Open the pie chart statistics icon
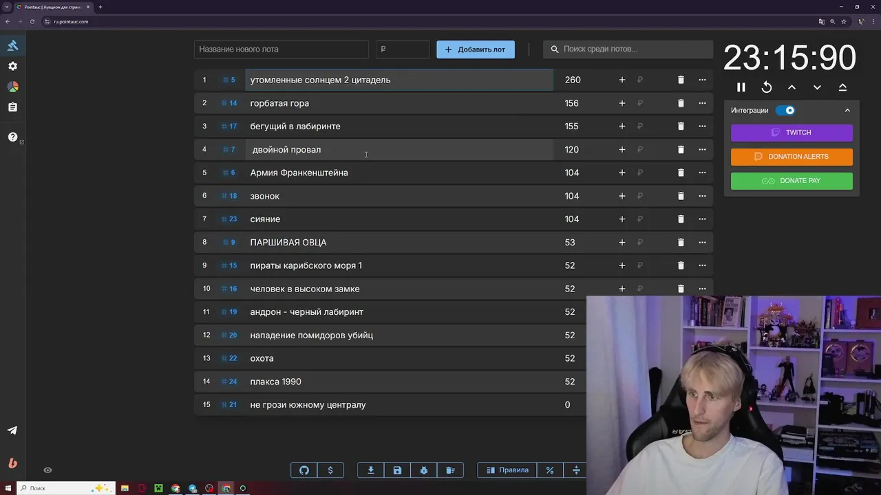The image size is (881, 495). [x=12, y=87]
